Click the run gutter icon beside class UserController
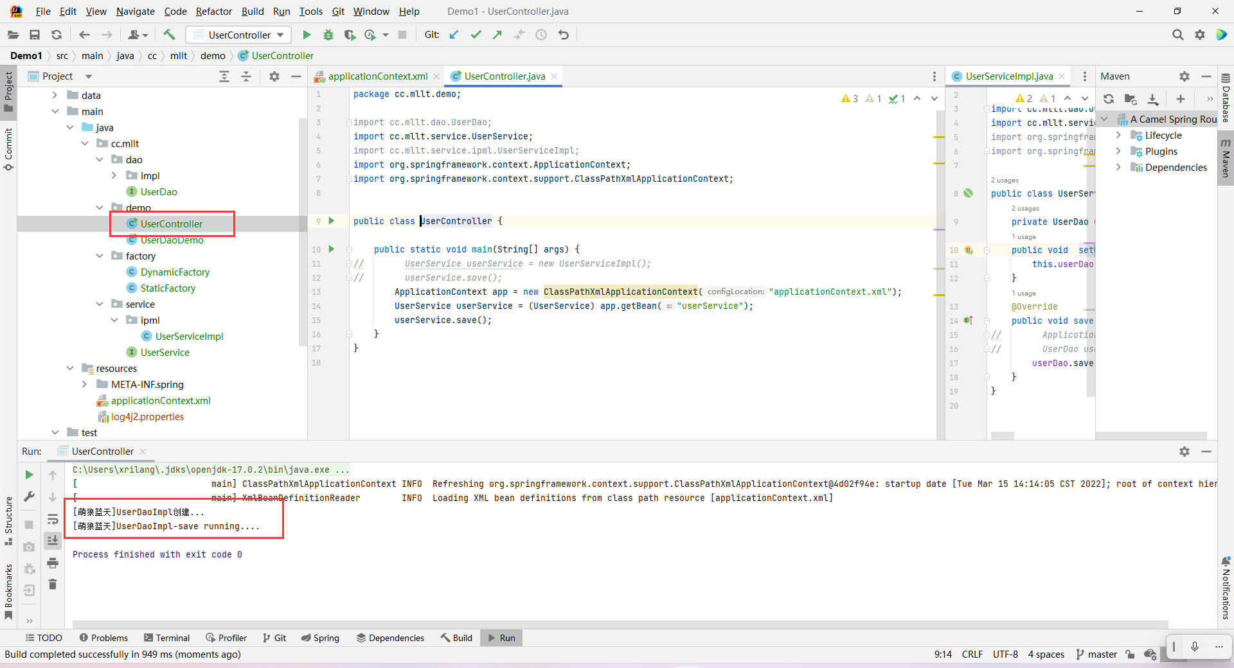Image resolution: width=1234 pixels, height=668 pixels. [332, 221]
